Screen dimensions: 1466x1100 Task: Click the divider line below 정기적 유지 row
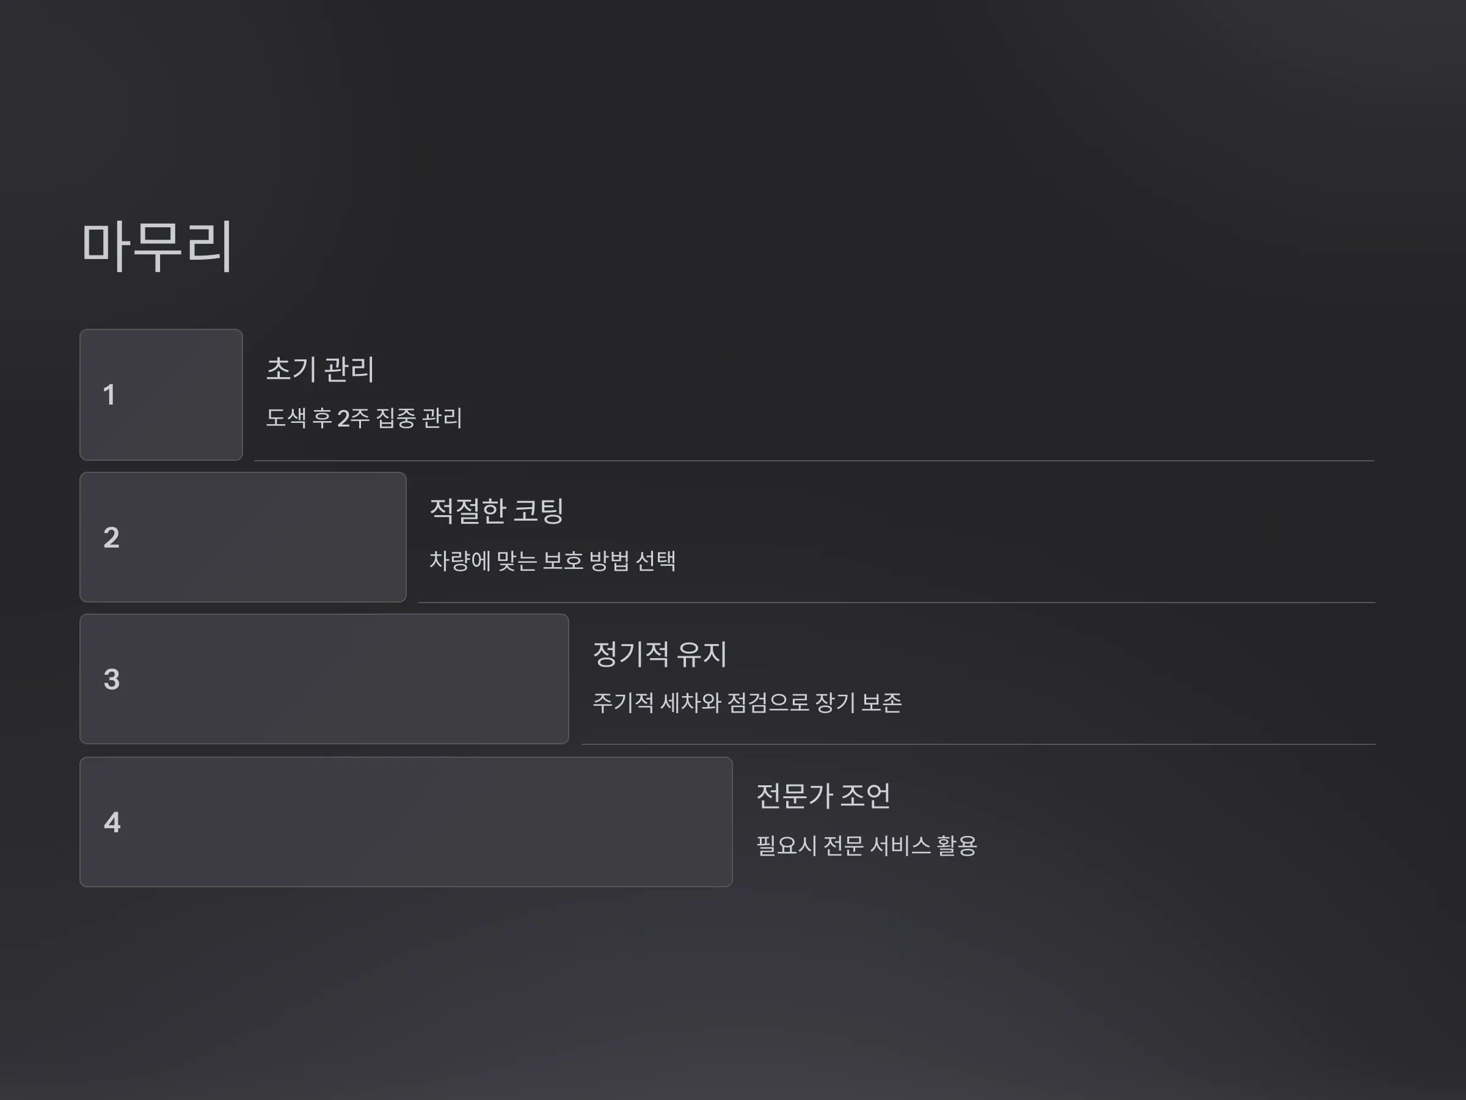(x=978, y=744)
